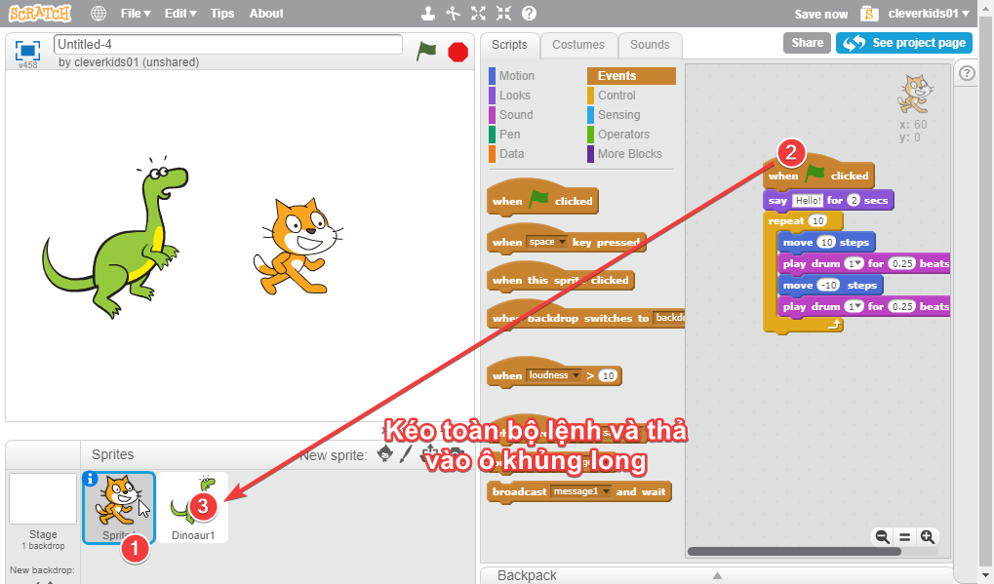The height and width of the screenshot is (584, 994).
Task: Expand the Backpack panel
Action: [717, 575]
